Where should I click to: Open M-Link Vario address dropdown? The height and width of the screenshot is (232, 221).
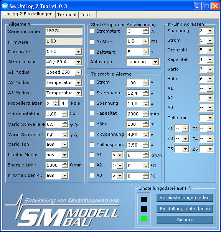[x=210, y=69]
